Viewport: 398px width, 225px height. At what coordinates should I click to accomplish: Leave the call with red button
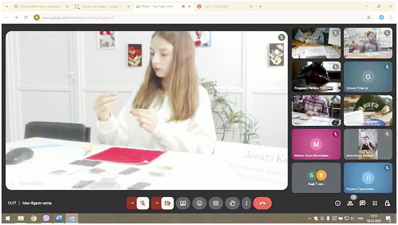262,203
